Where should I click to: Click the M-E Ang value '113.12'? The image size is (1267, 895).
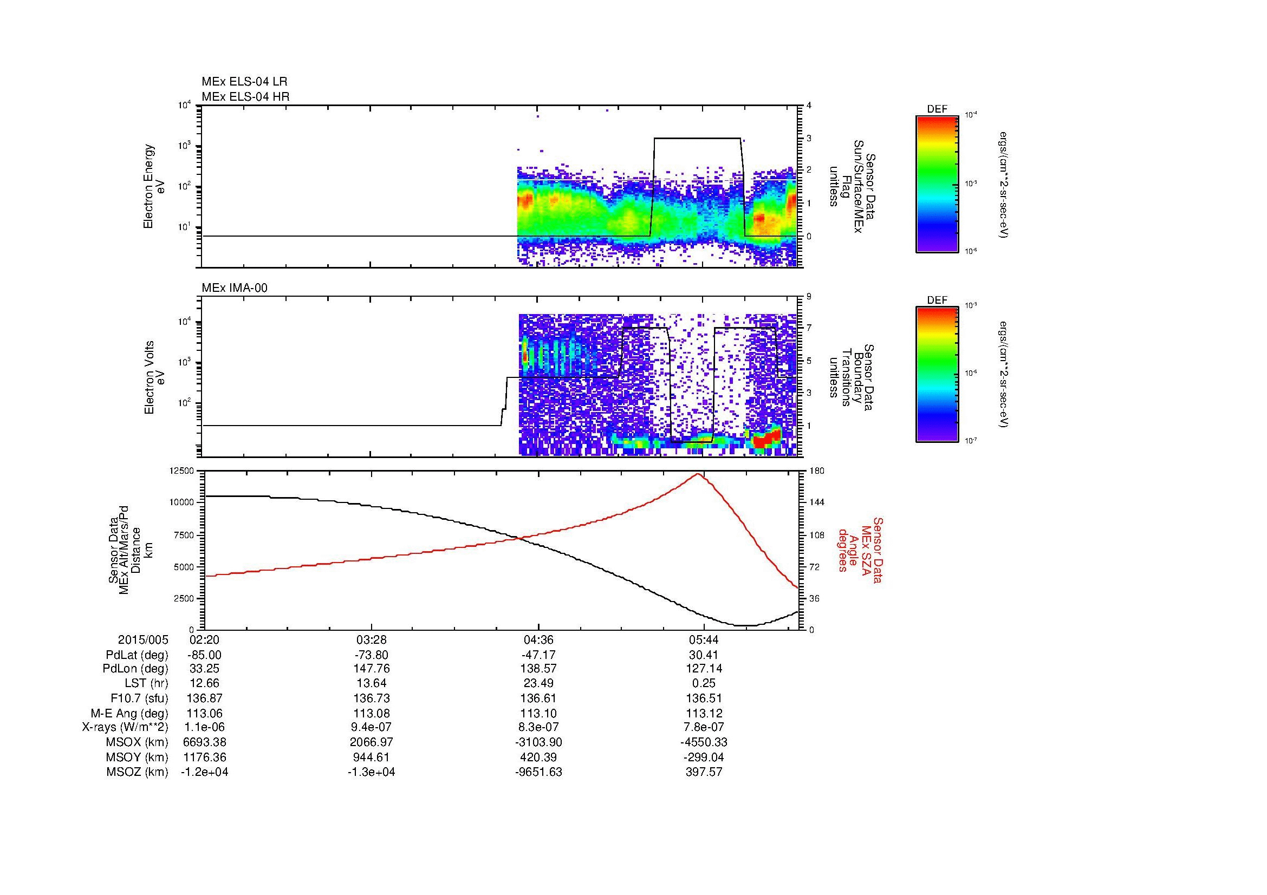point(704,714)
